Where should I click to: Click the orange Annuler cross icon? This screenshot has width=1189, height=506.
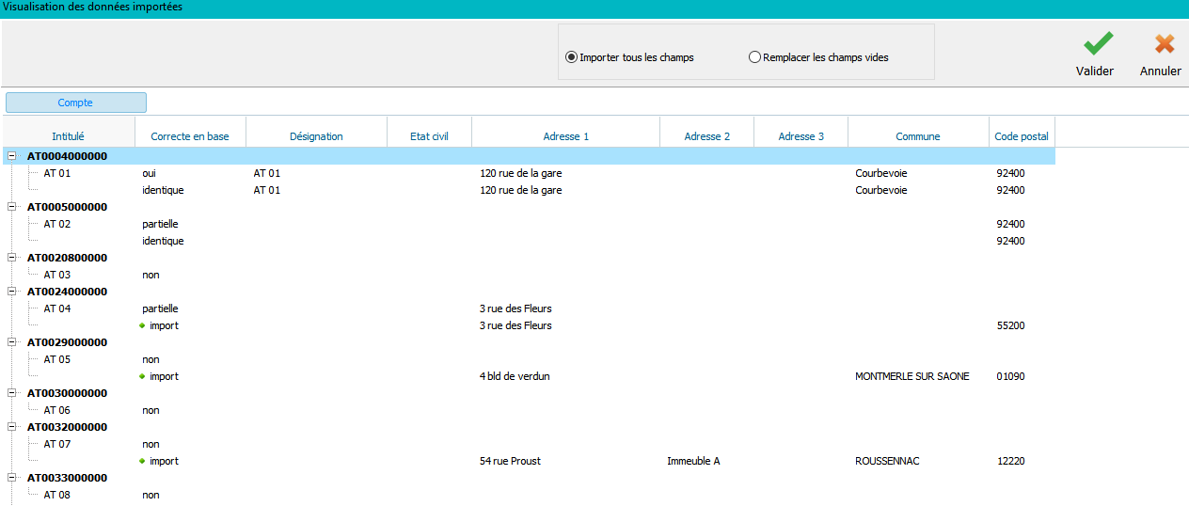coord(1164,44)
